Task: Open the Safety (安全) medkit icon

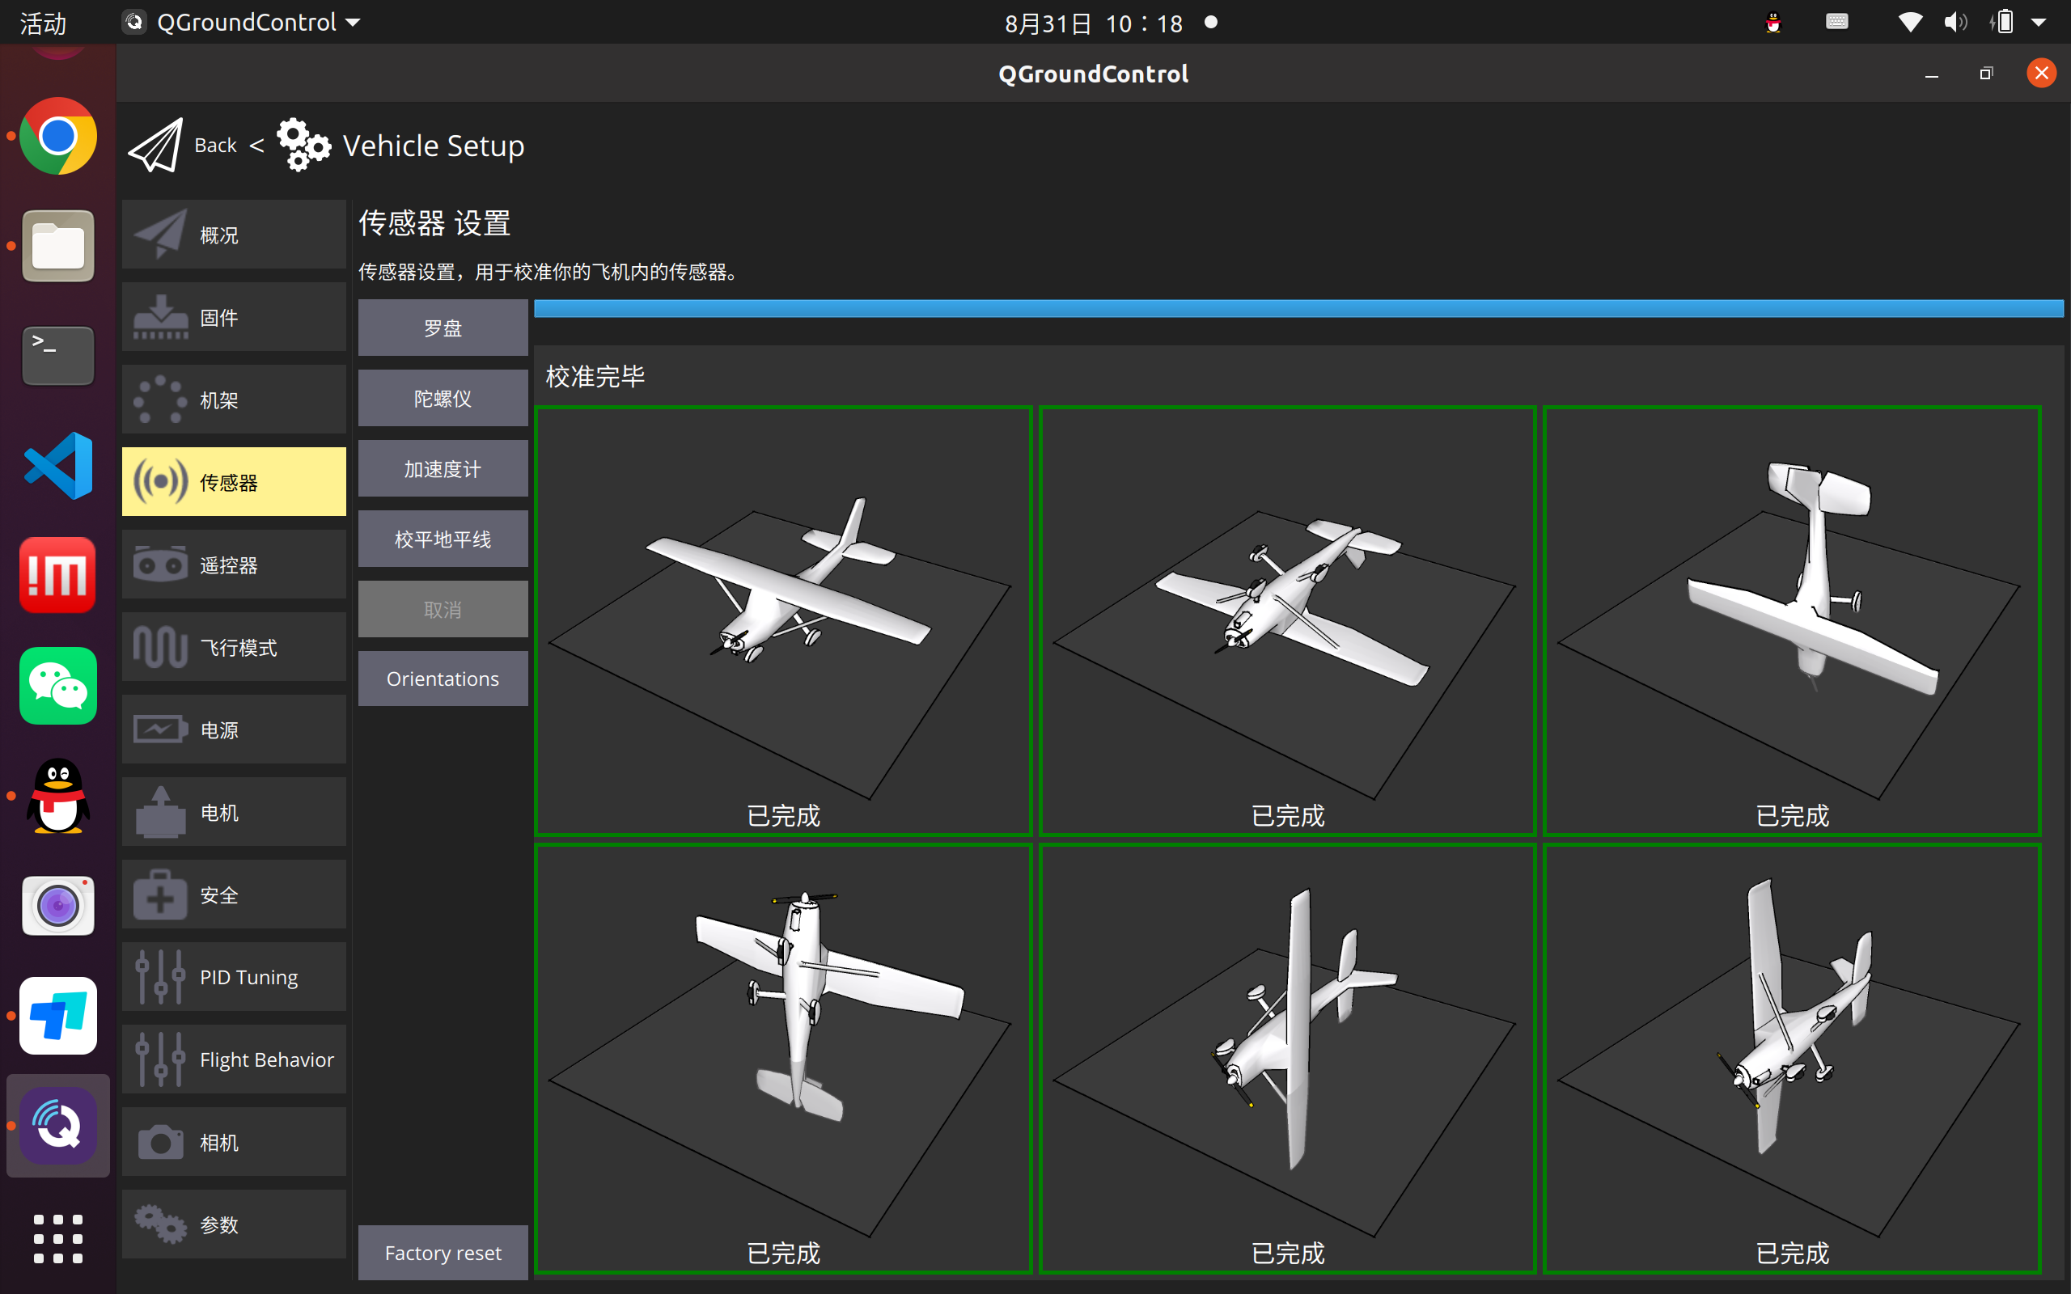Action: point(160,895)
